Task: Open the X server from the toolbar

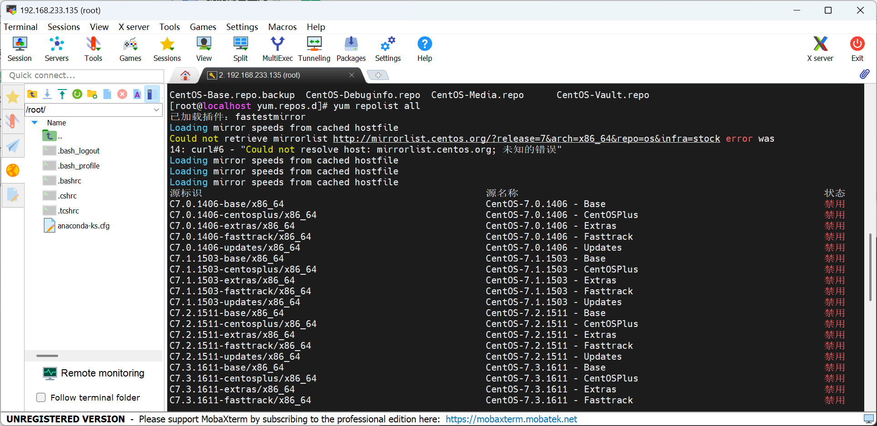Action: (x=820, y=49)
